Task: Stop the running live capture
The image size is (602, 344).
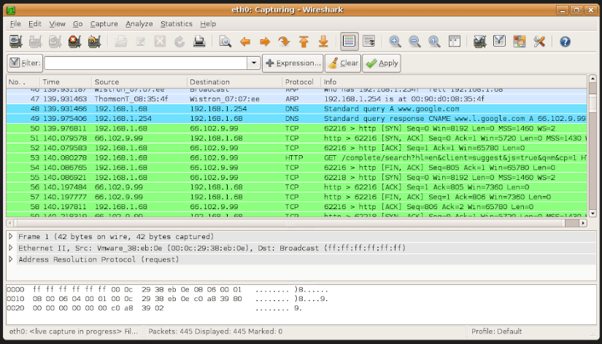Action: 74,42
